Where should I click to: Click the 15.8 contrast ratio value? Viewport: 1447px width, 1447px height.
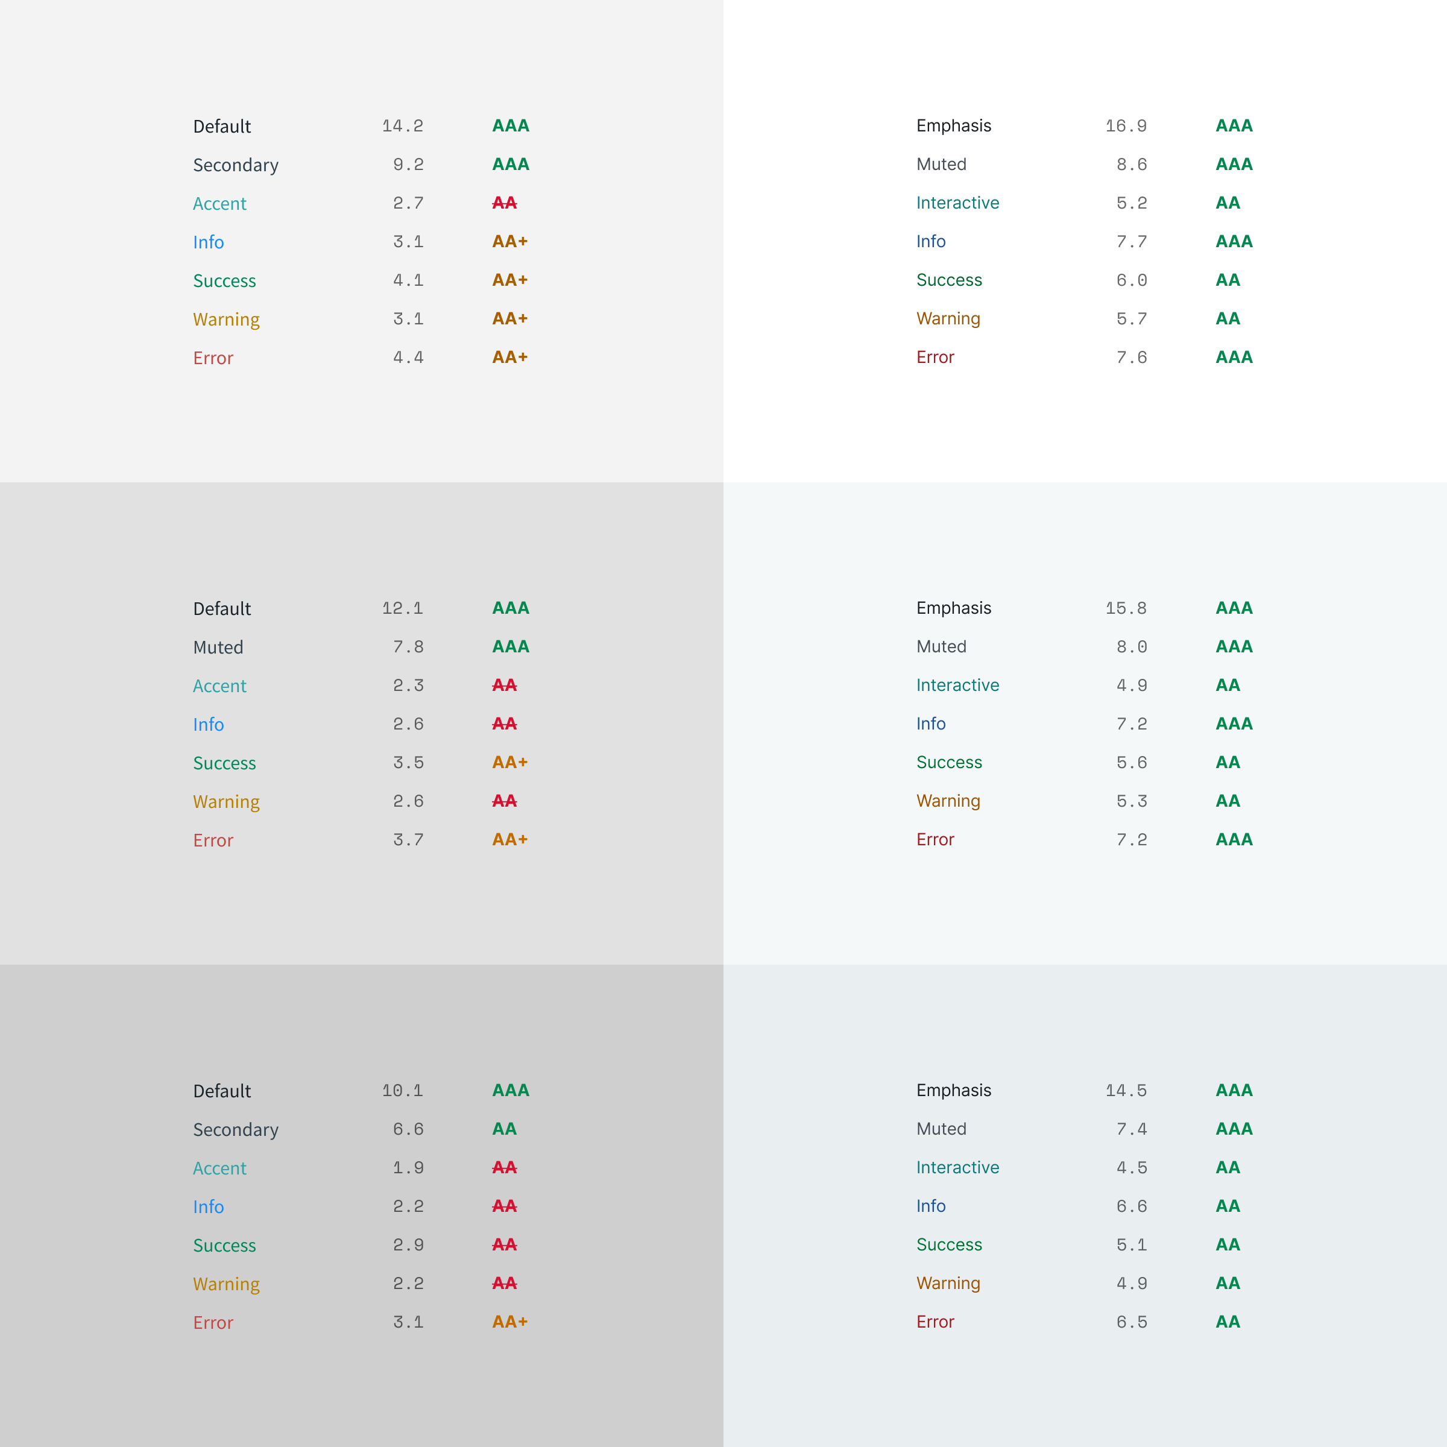(x=1126, y=608)
